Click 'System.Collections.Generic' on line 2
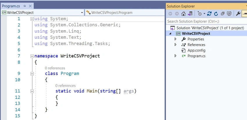The height and width of the screenshot is (120, 247). point(84,25)
